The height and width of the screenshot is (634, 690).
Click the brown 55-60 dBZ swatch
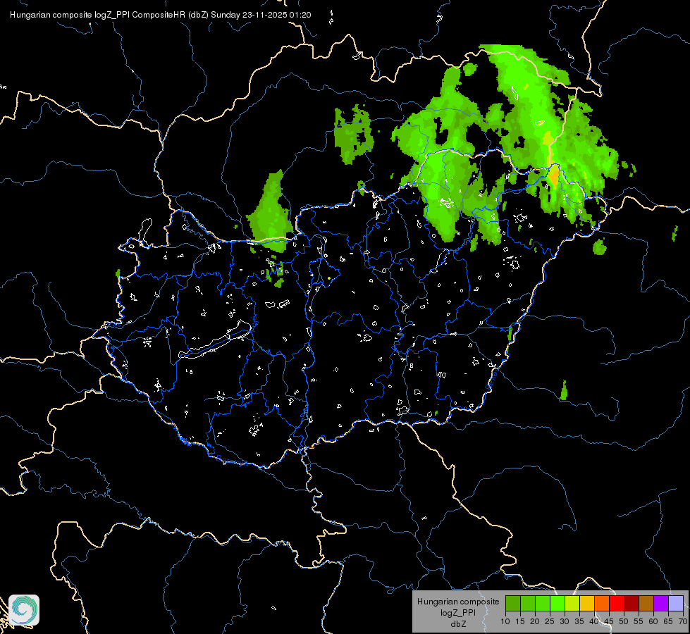click(x=646, y=603)
